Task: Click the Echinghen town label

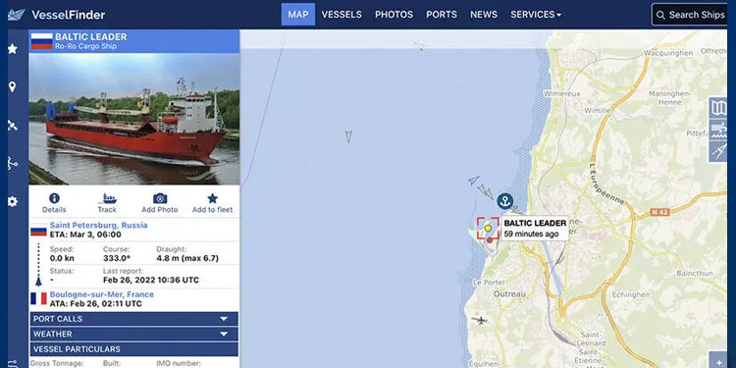Action: [x=631, y=294]
